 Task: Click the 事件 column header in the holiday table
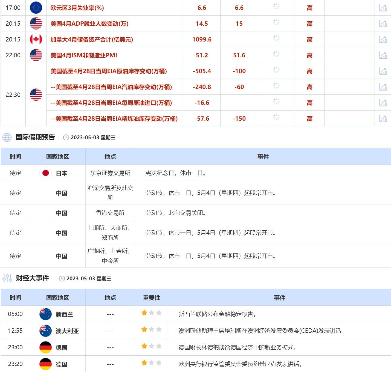(263, 156)
